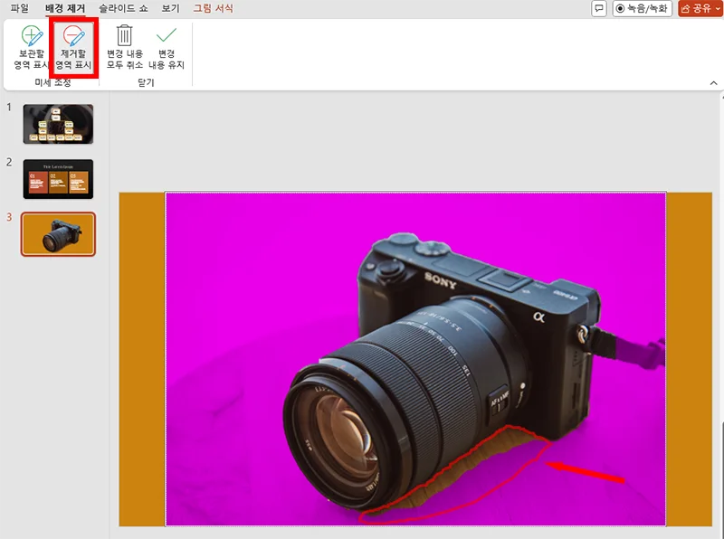
Task: Switch to the 배경 제거 tab
Action: [x=64, y=8]
